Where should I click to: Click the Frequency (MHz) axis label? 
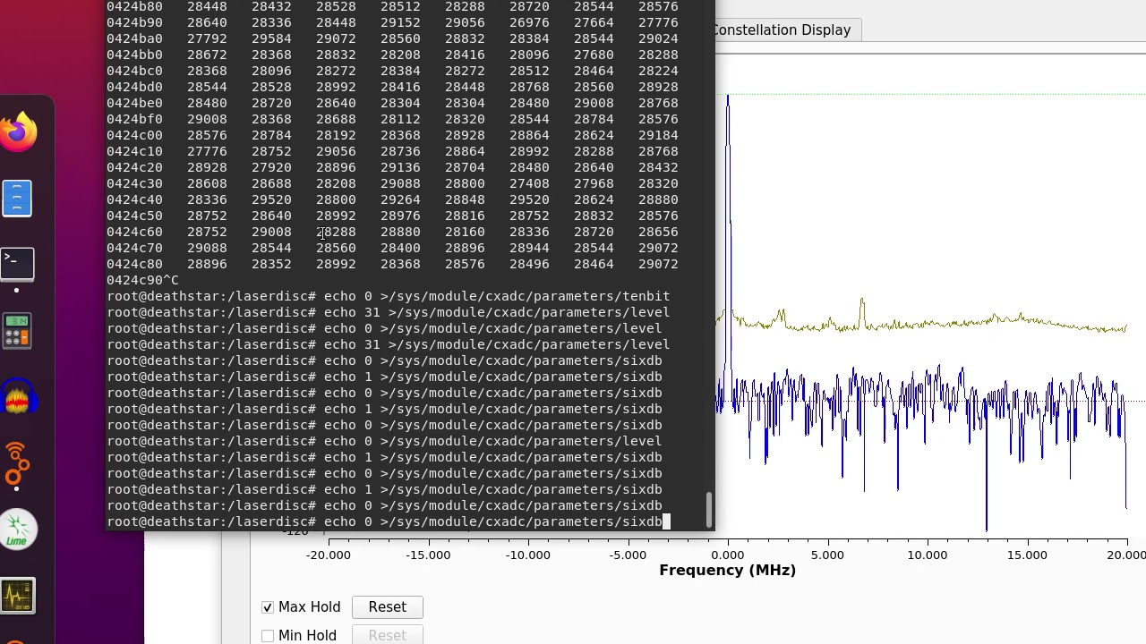coord(727,571)
